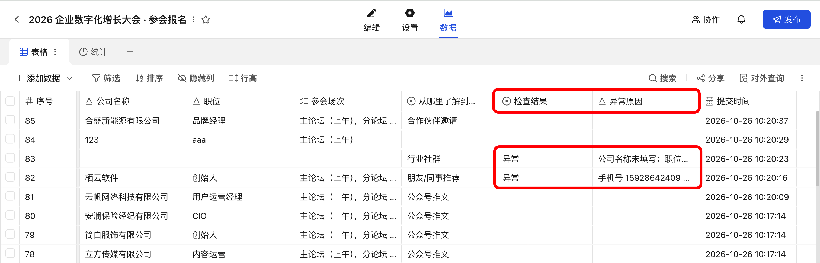Click the 栖云软件 cell
This screenshot has height=263, width=820.
pos(133,178)
